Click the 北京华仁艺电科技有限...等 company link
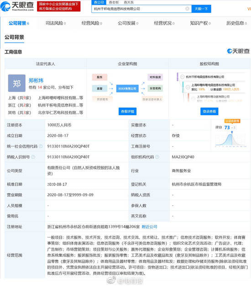Image resolution: width=251 pixels, height=287 pixels. (61, 112)
